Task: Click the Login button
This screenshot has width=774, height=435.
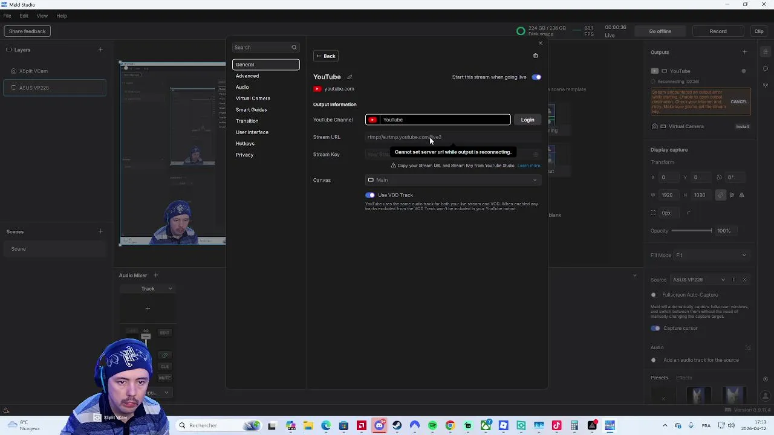Action: (x=527, y=120)
